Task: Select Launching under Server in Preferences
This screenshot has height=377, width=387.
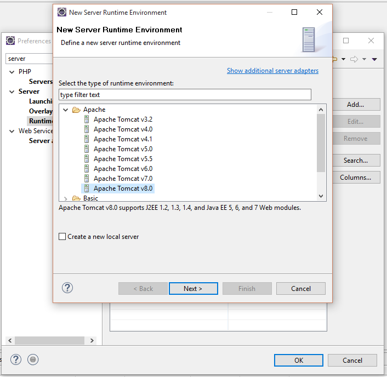Action: [x=41, y=101]
